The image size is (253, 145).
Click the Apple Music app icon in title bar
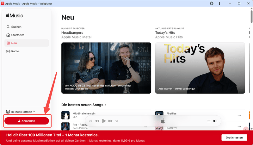pos(3,3)
